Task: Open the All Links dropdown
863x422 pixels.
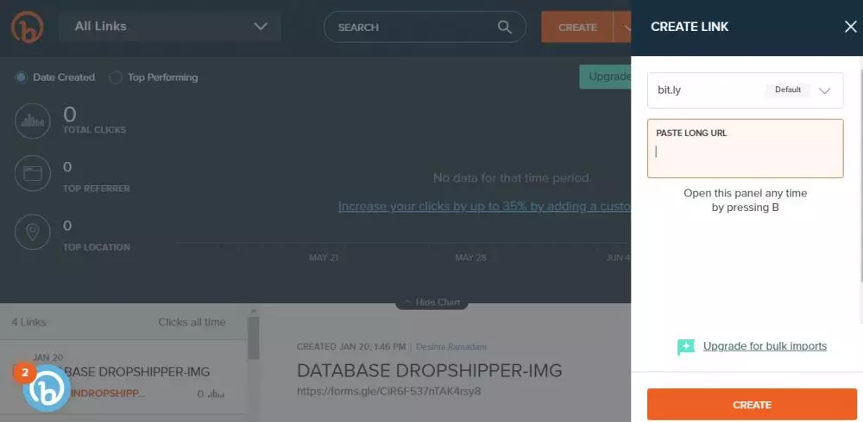Action: tap(170, 27)
